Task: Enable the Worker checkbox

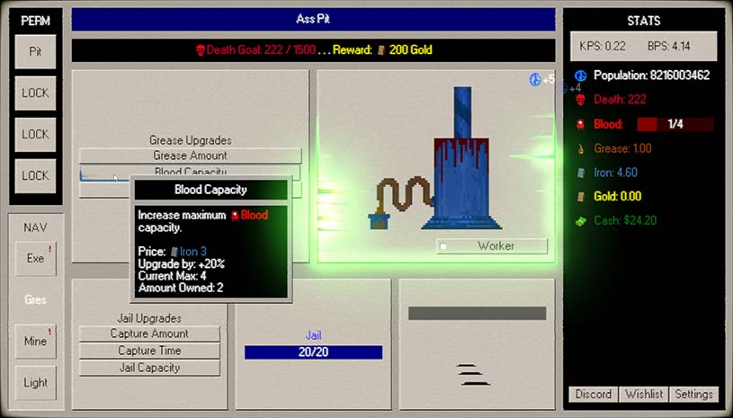Action: [x=443, y=246]
